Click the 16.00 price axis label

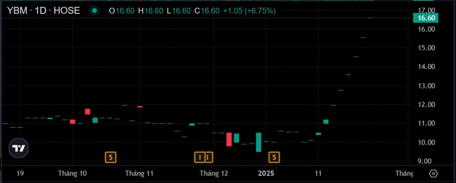click(426, 29)
